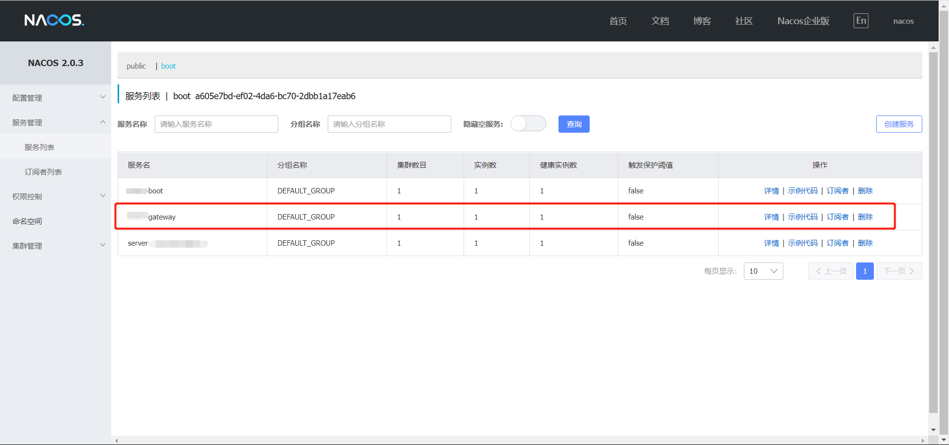
Task: Open 详情 for the server service row
Action: pos(771,243)
